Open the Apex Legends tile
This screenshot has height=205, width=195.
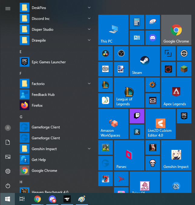pyautogui.click(x=176, y=93)
